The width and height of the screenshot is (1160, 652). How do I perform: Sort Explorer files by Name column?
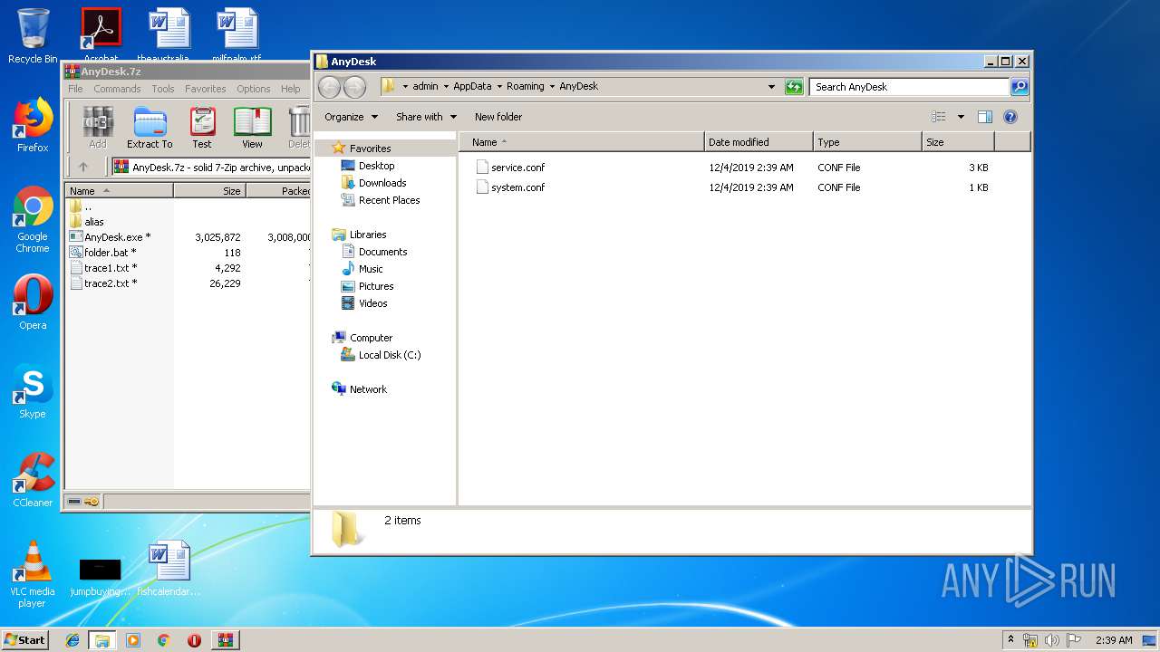pyautogui.click(x=582, y=142)
